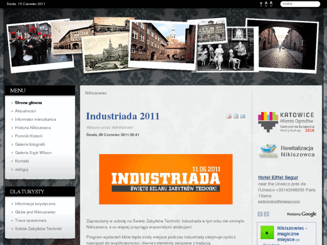Click the MENU module heading

pos(18,91)
